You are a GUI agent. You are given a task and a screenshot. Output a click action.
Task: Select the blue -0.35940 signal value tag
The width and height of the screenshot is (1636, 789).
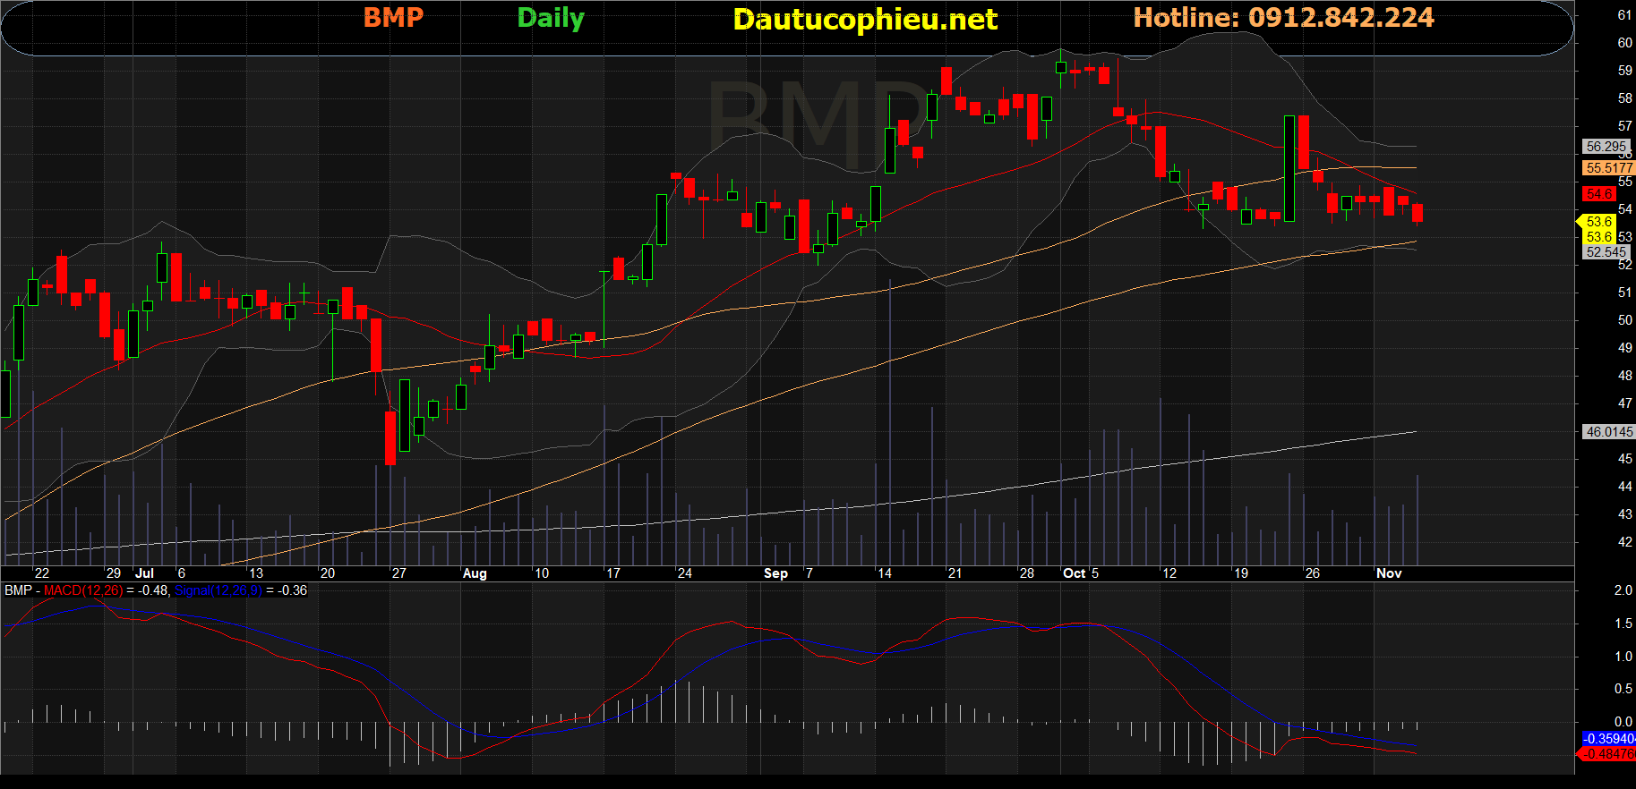(x=1608, y=739)
